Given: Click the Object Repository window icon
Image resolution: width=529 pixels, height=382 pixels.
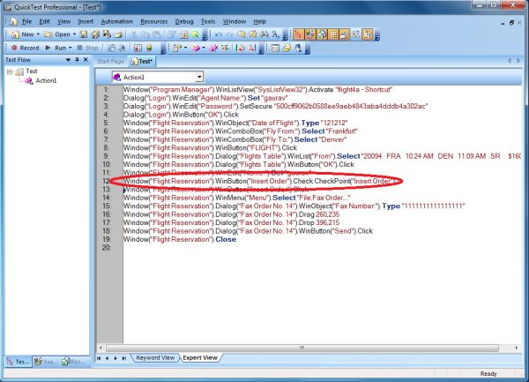Looking at the screenshot, I should click(x=275, y=49).
